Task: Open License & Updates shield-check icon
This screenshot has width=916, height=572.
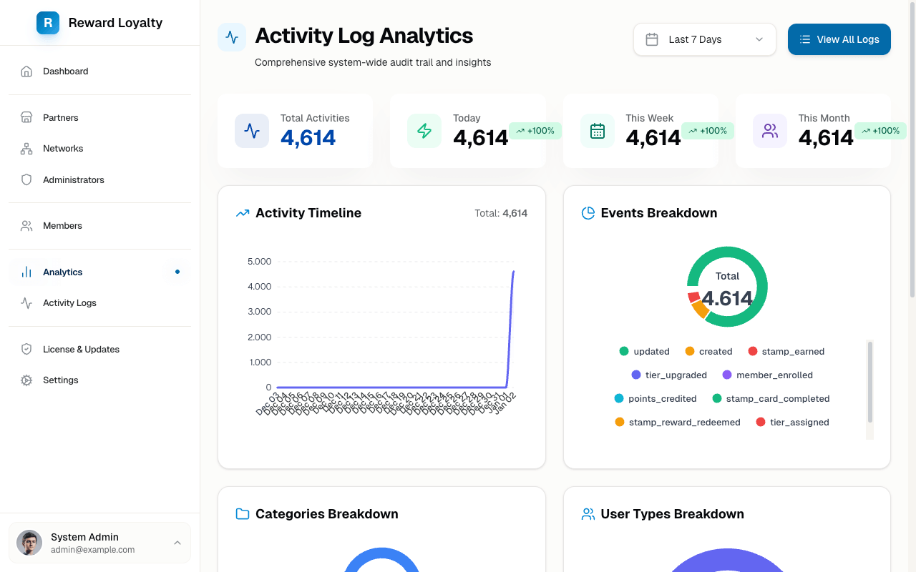Action: click(26, 350)
